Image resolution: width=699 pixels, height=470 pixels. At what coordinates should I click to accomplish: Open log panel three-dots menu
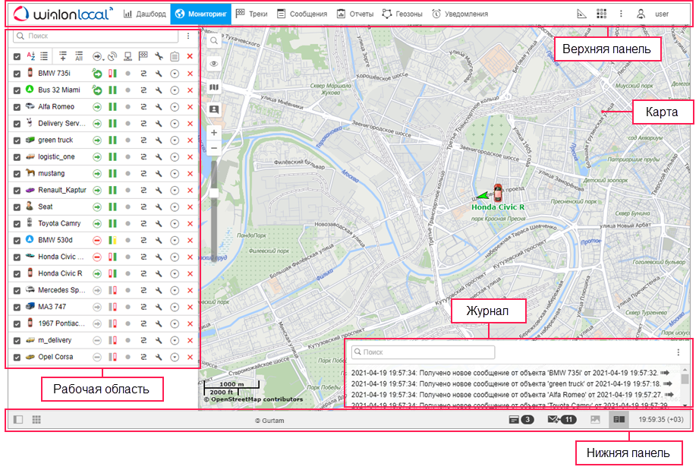(x=678, y=352)
